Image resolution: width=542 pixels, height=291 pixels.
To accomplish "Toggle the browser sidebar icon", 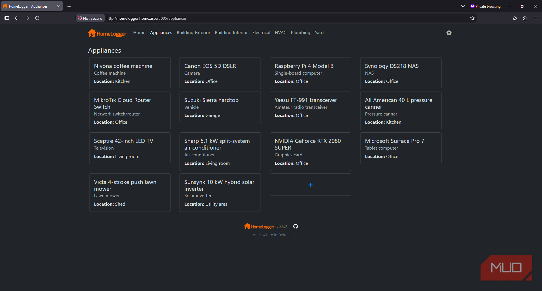I will coord(7,18).
